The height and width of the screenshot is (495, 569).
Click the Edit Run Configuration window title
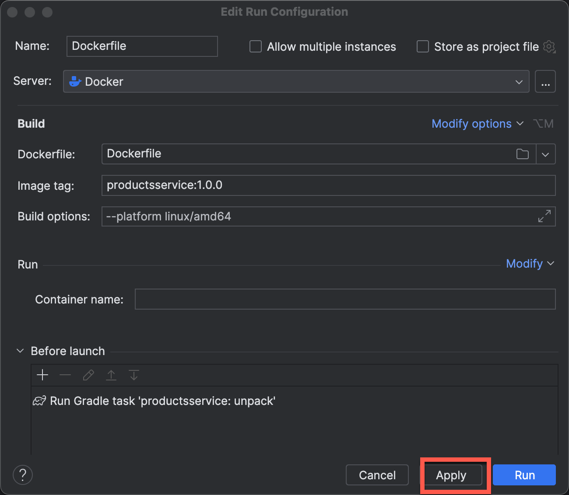pos(284,12)
